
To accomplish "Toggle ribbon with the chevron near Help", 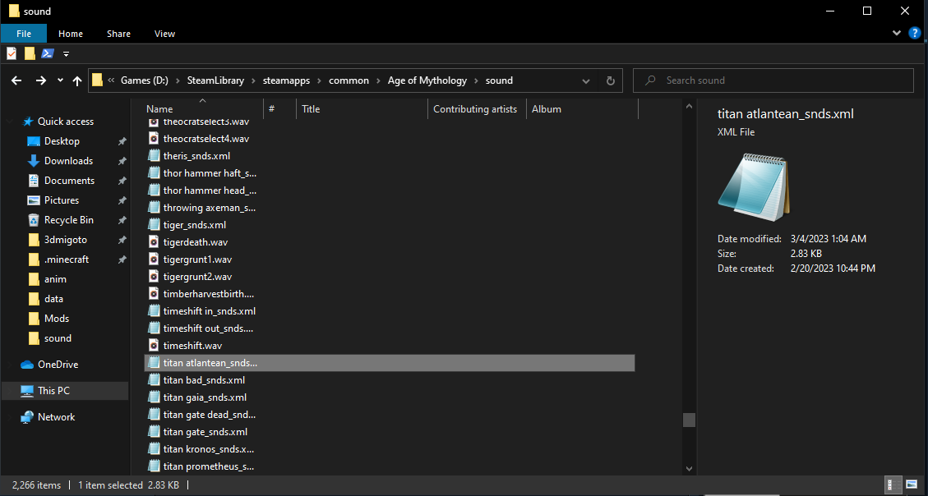I will (897, 33).
